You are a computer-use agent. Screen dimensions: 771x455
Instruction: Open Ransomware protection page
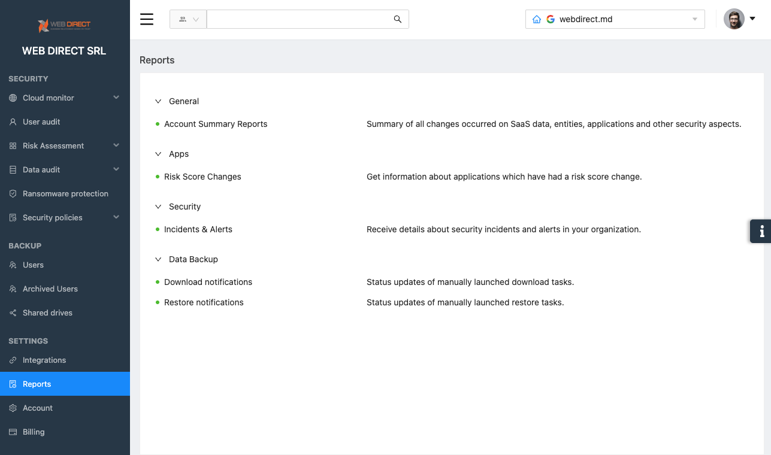[x=65, y=193]
